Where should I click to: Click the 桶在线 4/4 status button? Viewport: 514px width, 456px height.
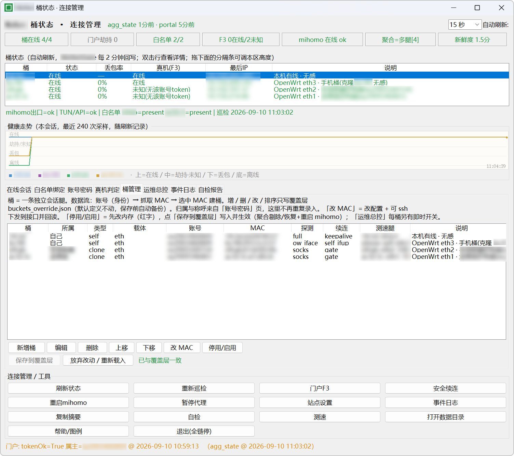coord(37,40)
